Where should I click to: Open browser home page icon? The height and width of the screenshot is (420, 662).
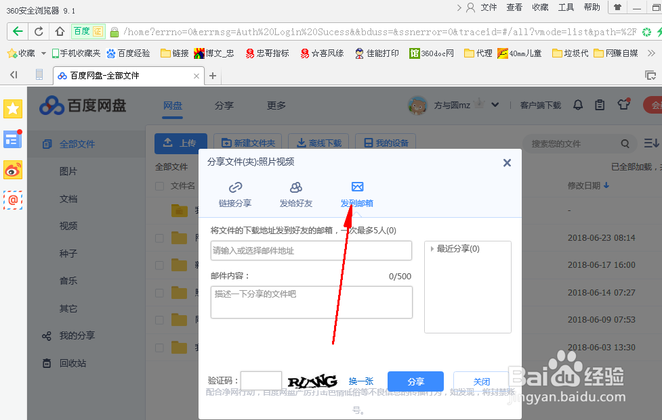(60, 31)
